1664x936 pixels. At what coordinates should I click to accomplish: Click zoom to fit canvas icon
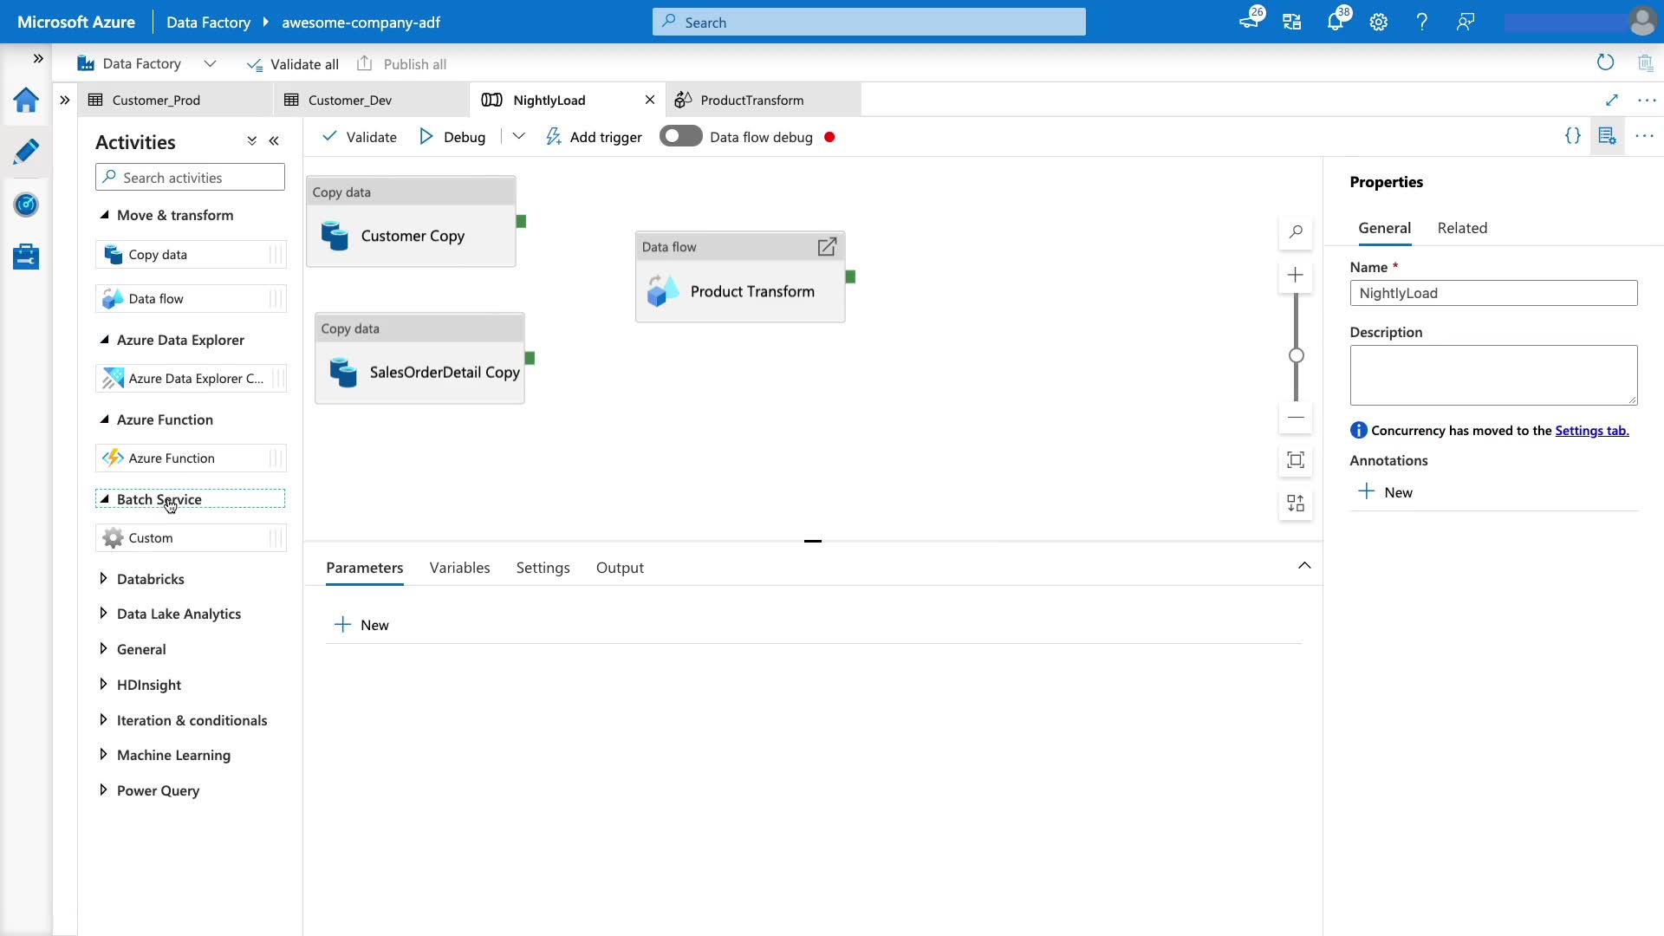coord(1296,460)
